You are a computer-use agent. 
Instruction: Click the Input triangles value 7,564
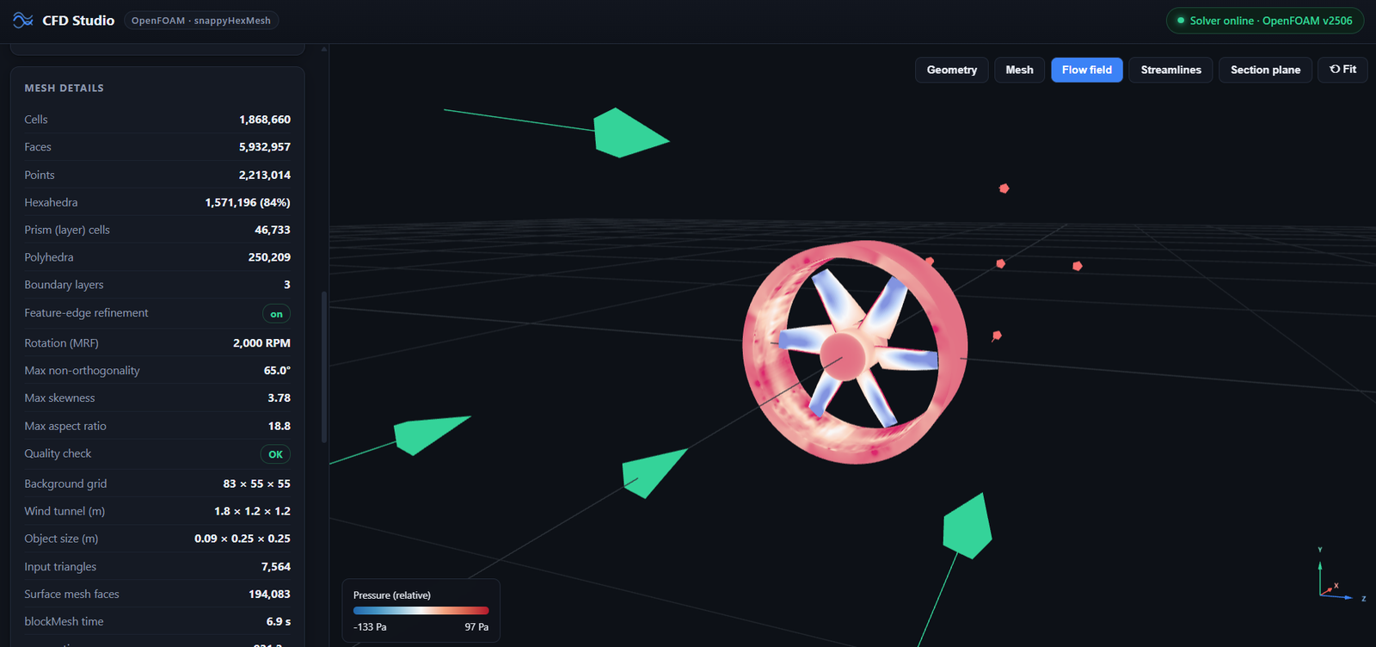click(276, 567)
